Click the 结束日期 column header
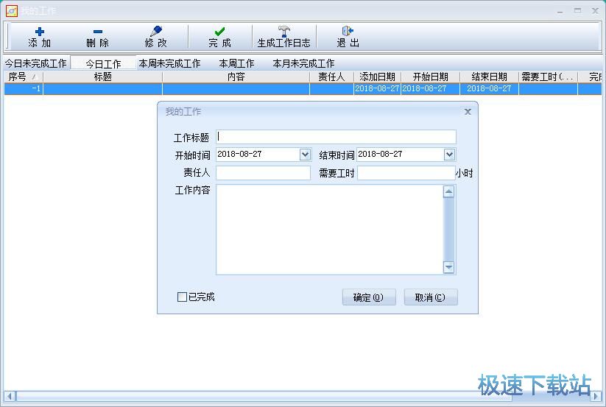 pyautogui.click(x=489, y=77)
